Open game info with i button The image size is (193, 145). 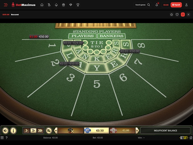click(x=13, y=131)
